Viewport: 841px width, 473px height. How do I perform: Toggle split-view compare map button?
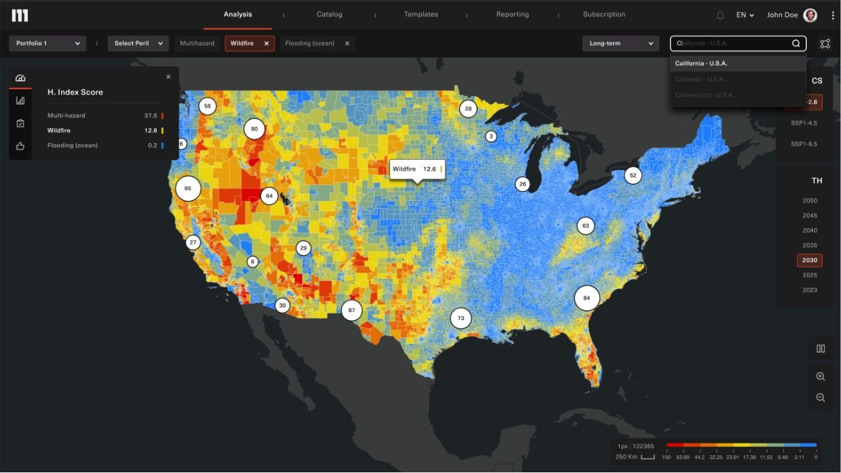(820, 349)
